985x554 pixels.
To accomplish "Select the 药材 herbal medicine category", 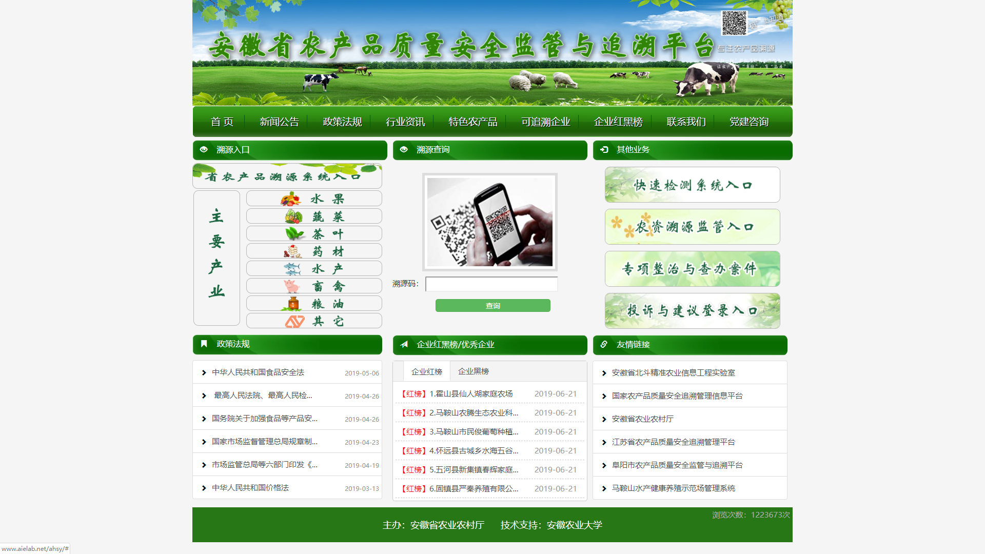I will pyautogui.click(x=314, y=251).
